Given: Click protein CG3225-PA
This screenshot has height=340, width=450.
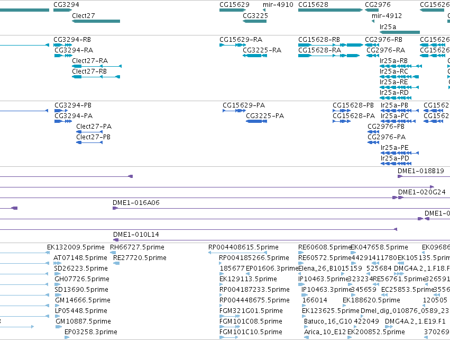Looking at the screenshot, I should click(x=256, y=121).
